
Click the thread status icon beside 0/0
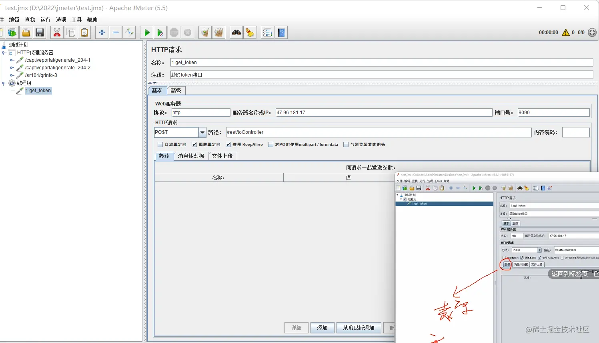[592, 32]
